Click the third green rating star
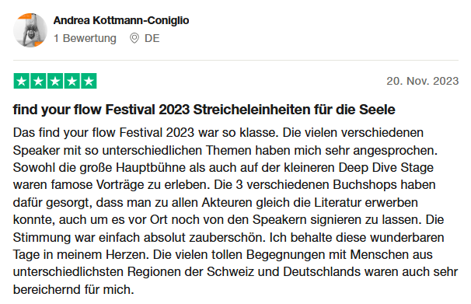The height and width of the screenshot is (304, 471). coord(55,81)
